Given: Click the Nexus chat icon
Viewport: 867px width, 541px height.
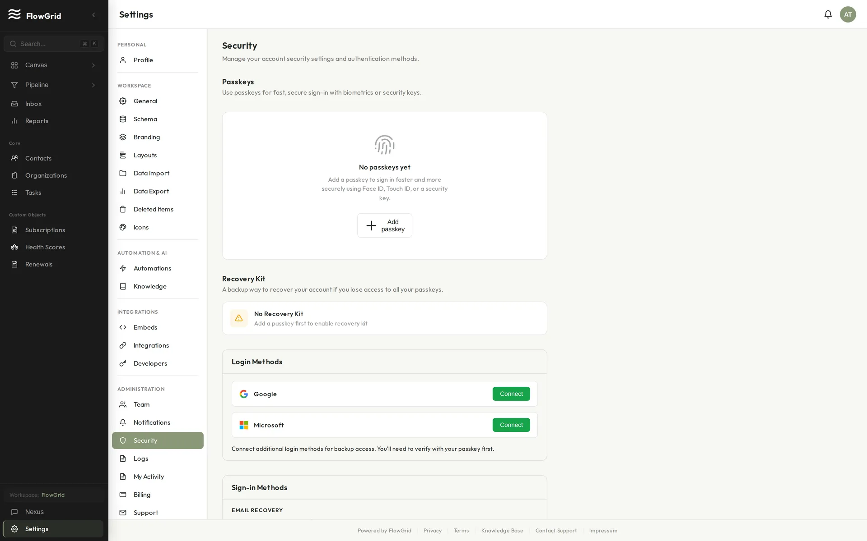Looking at the screenshot, I should [x=14, y=512].
